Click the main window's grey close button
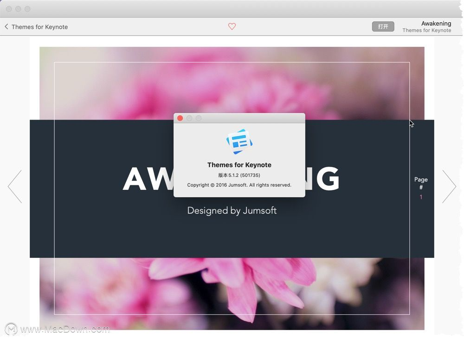The image size is (464, 338). point(9,9)
